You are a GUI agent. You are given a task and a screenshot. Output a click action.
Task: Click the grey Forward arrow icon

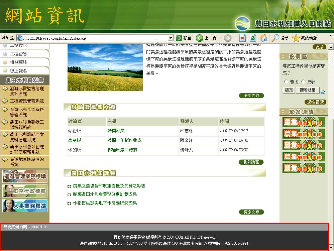[228, 38]
